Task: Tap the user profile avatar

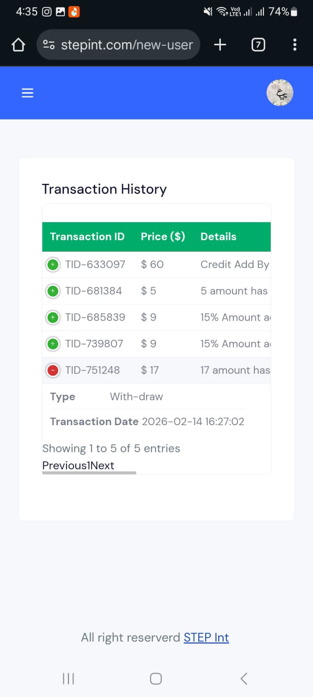Action: [280, 93]
